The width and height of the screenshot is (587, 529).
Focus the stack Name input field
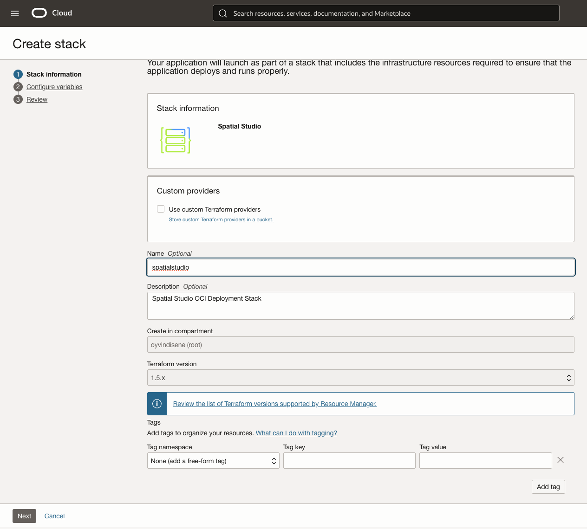[360, 267]
